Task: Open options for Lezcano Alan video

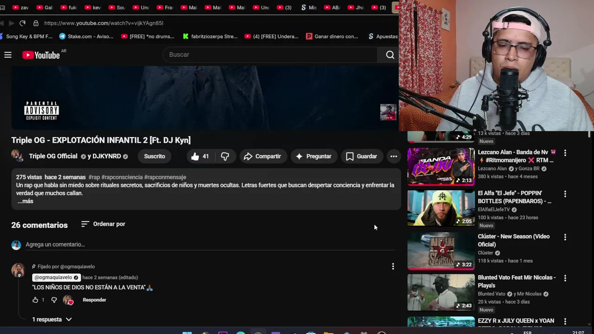Action: pyautogui.click(x=565, y=153)
